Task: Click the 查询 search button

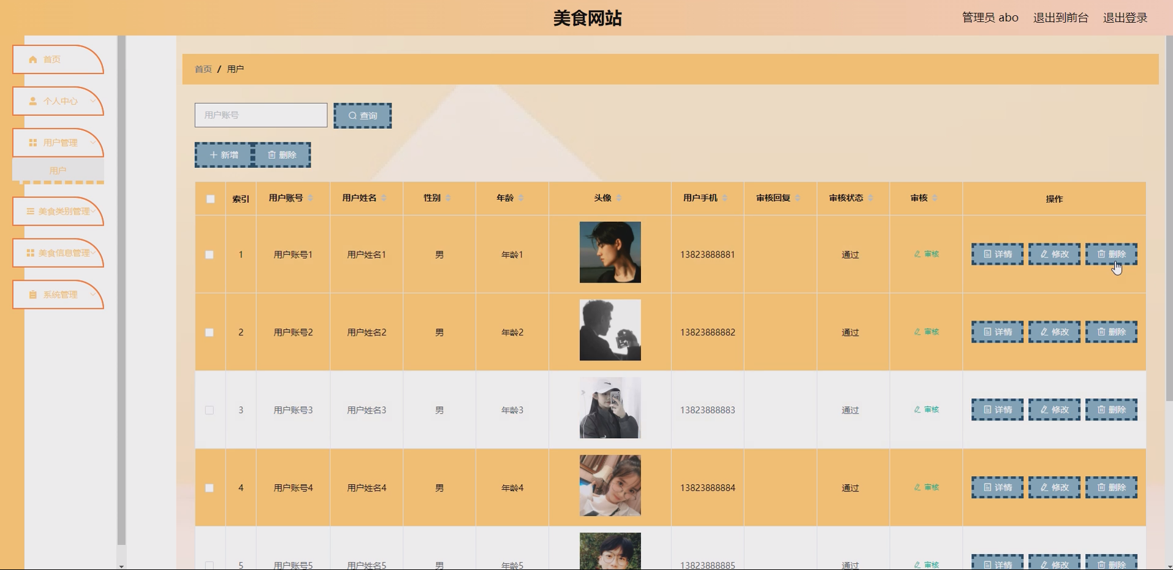Action: point(362,116)
